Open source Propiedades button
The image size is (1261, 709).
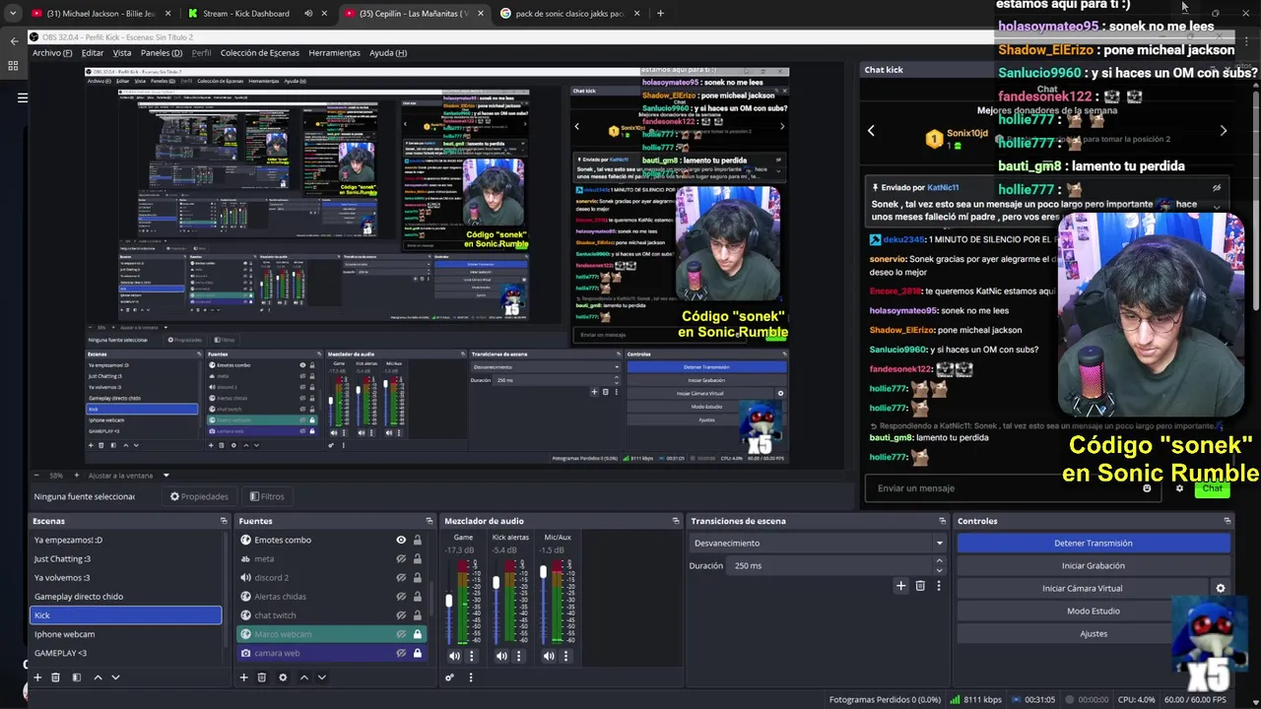[199, 496]
